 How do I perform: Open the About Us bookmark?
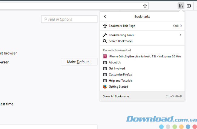point(115,63)
